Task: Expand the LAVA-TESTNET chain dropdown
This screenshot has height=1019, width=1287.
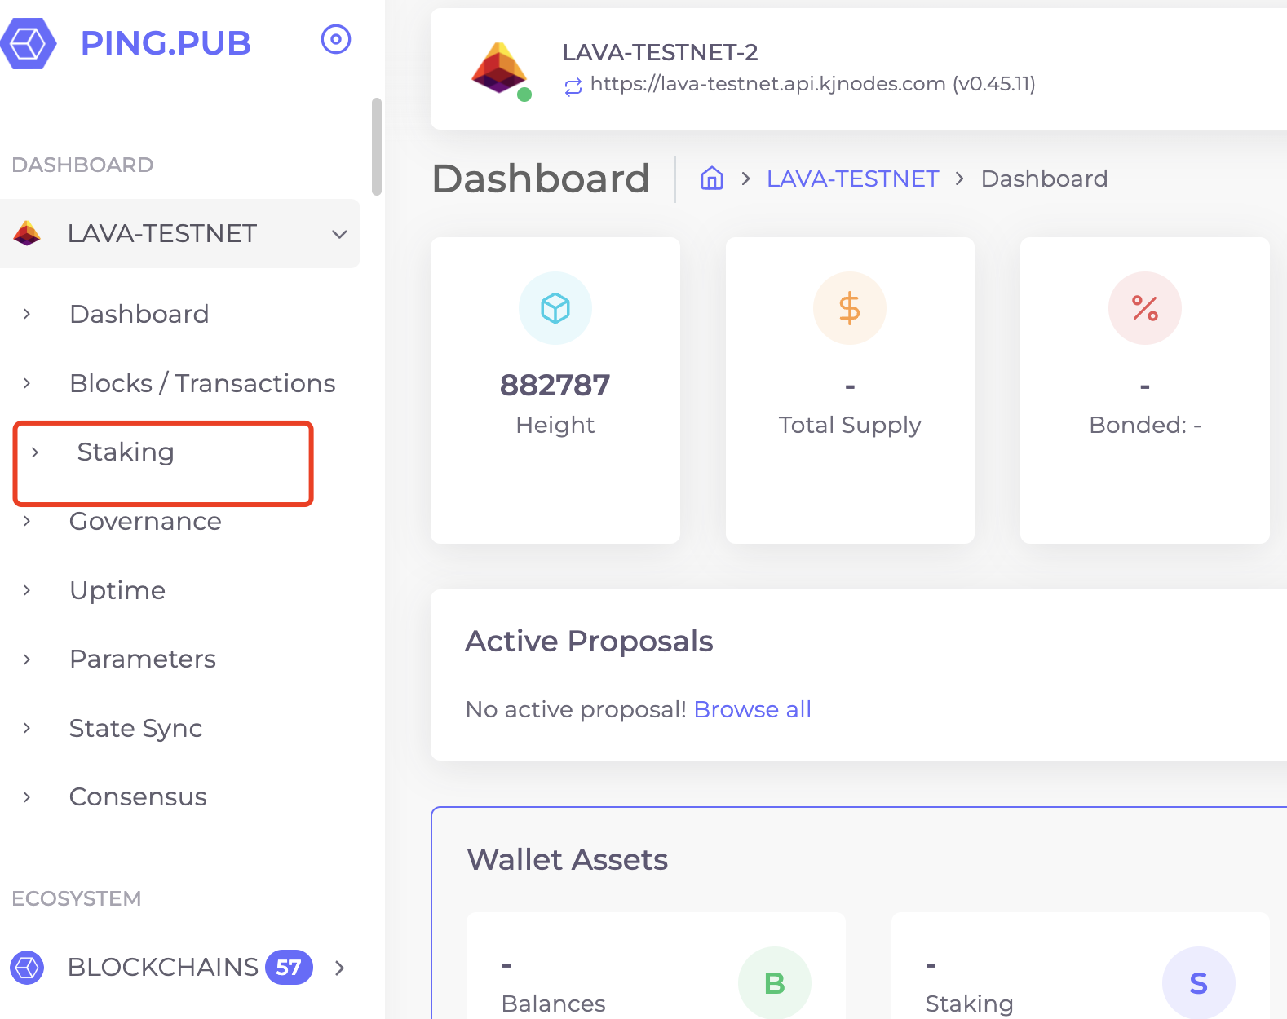Action: pyautogui.click(x=339, y=235)
